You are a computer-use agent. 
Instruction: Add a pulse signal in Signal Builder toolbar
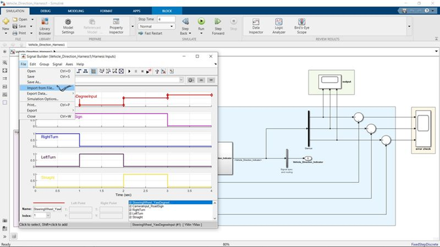pyautogui.click(x=86, y=71)
